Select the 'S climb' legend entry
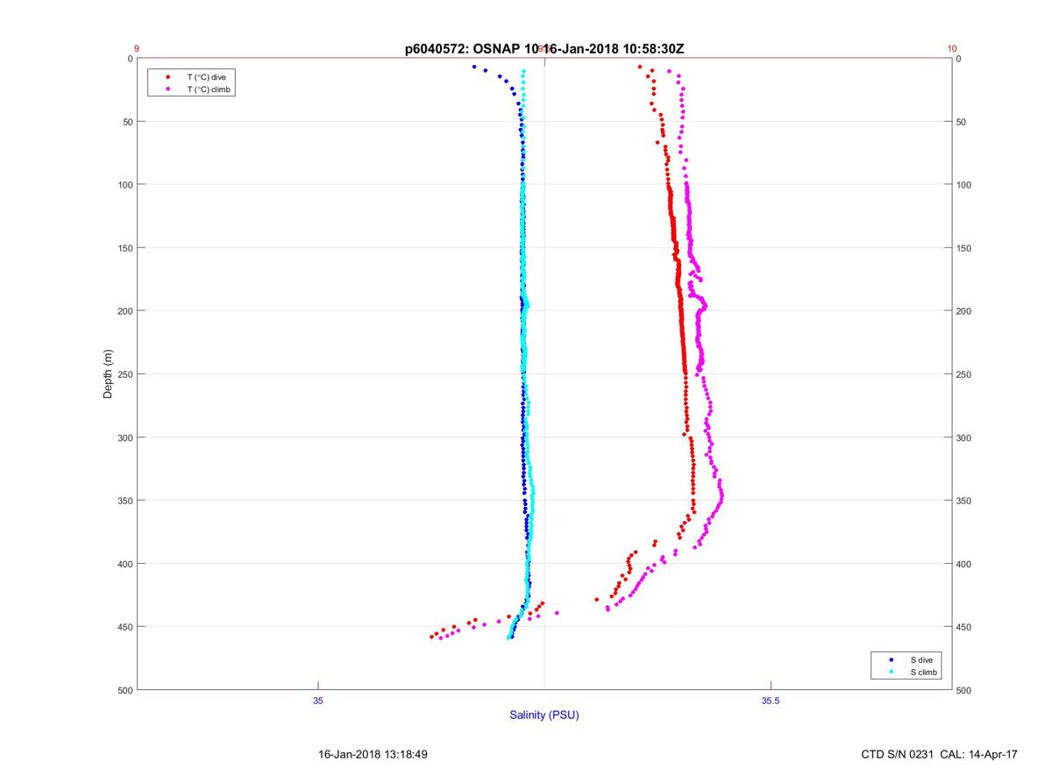The width and height of the screenshot is (1052, 776). [x=924, y=673]
